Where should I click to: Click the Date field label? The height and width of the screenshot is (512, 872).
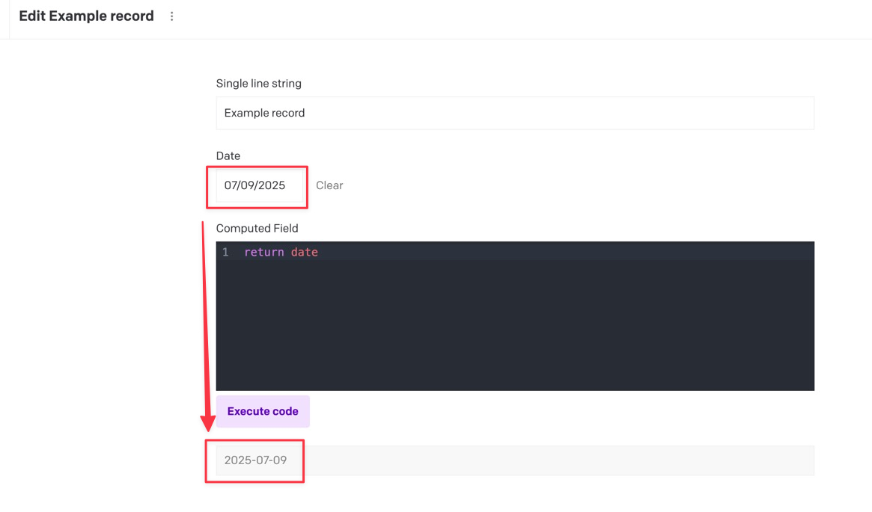228,156
